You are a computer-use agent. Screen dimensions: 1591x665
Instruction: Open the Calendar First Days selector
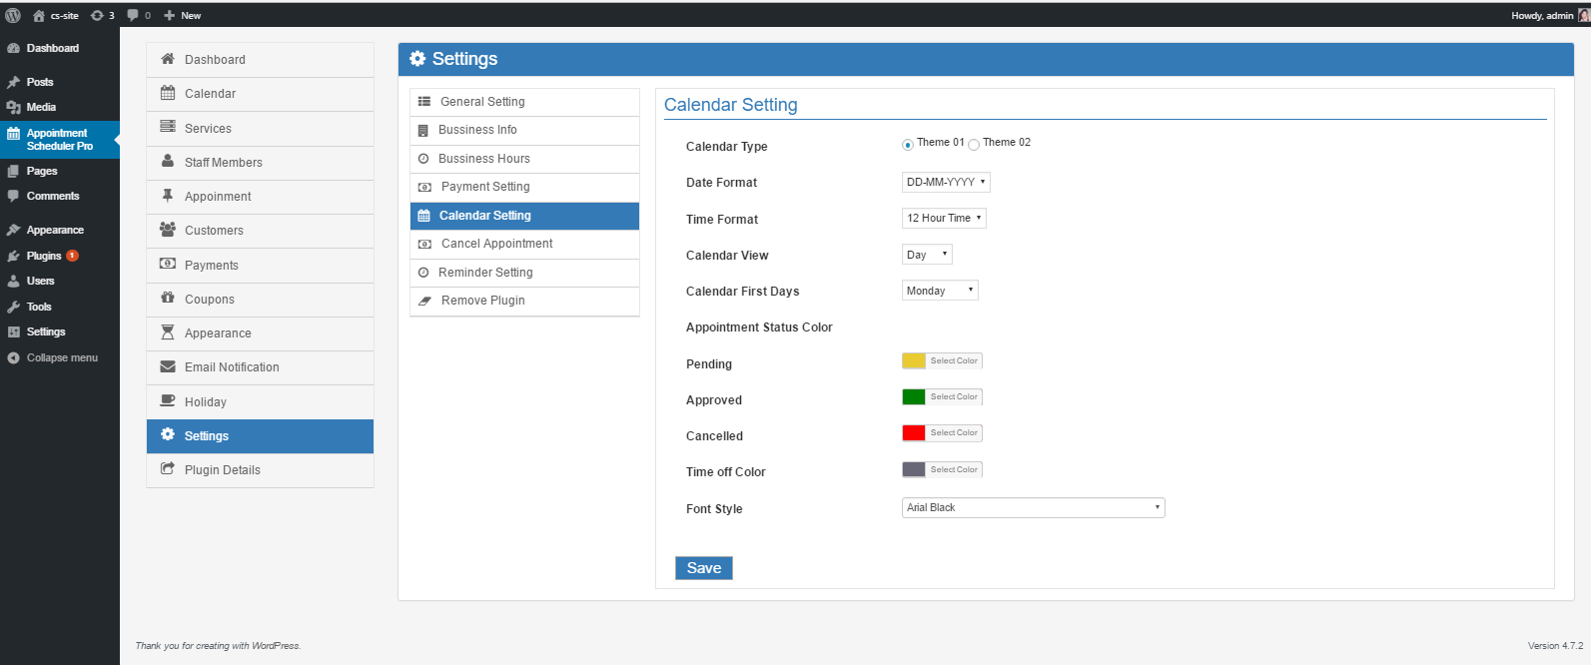tap(939, 291)
